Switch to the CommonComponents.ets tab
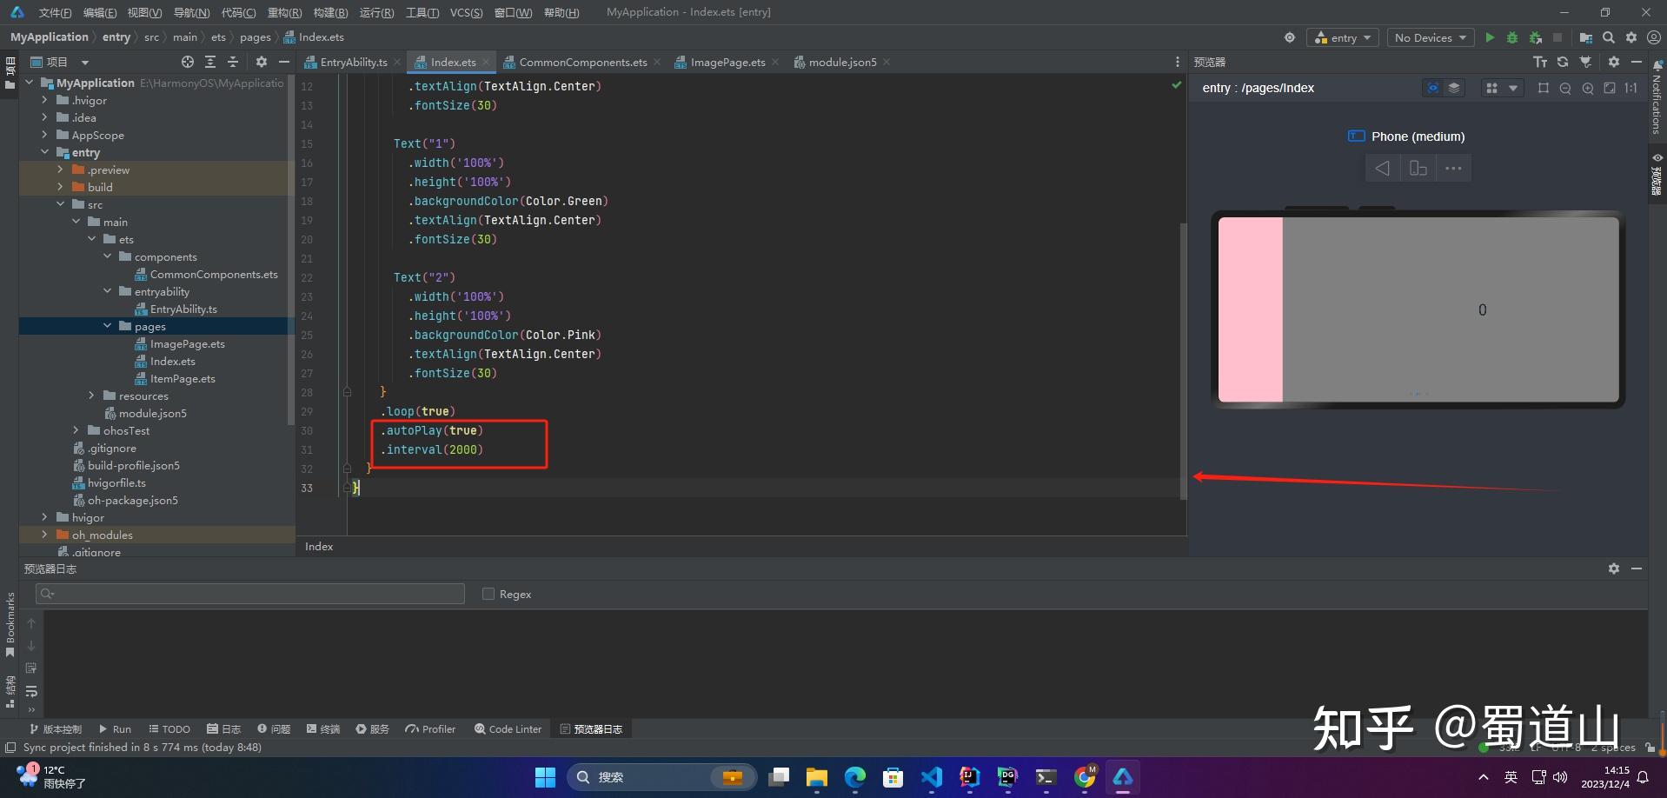Screen dimensions: 1667x798 pos(582,62)
